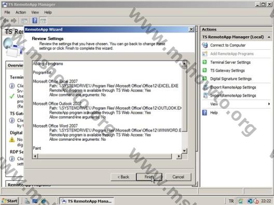This screenshot has width=274, height=205.
Task: Click the Back button in wizard
Action: pos(123,177)
